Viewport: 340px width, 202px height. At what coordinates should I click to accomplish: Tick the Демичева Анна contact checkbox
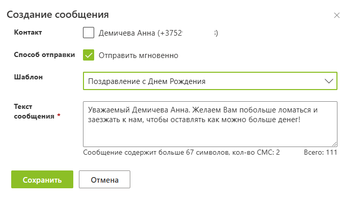point(89,33)
